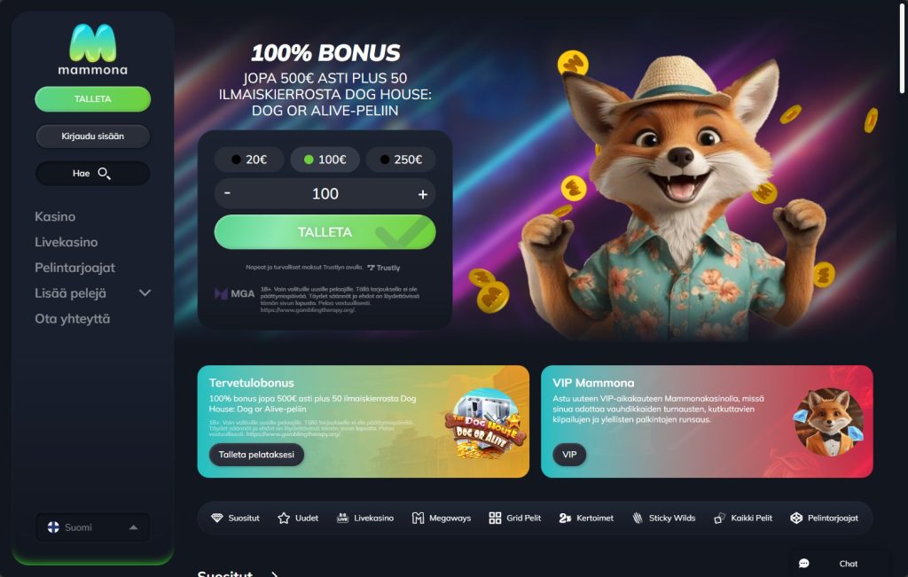
Task: Increase deposit amount with plus
Action: point(423,194)
